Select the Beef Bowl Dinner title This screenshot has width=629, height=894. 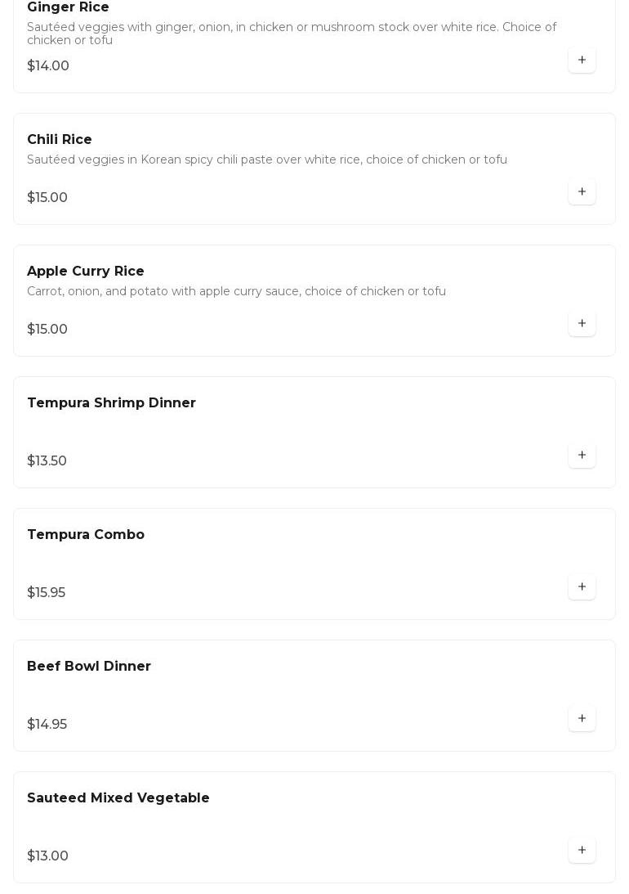89,667
